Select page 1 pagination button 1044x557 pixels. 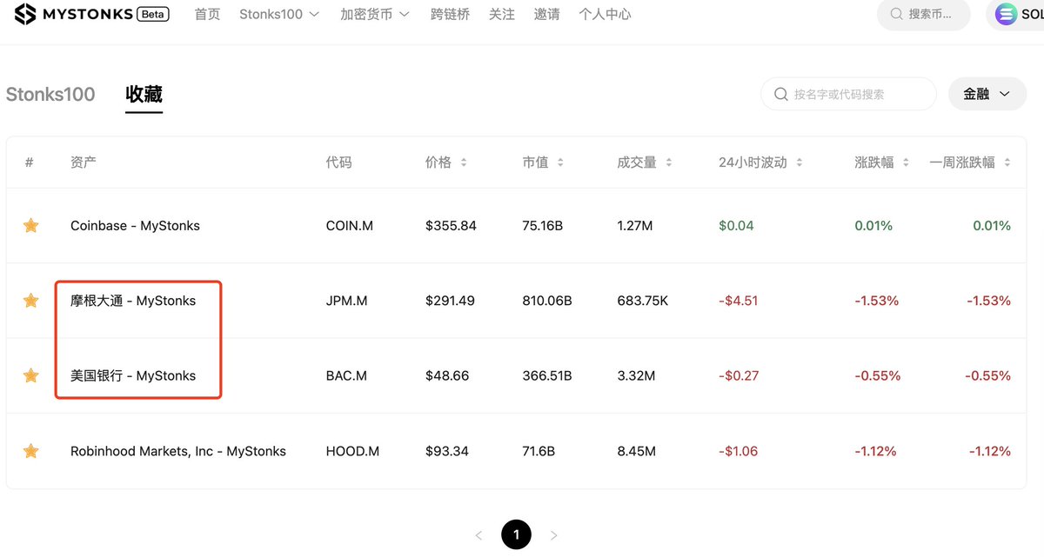516,535
